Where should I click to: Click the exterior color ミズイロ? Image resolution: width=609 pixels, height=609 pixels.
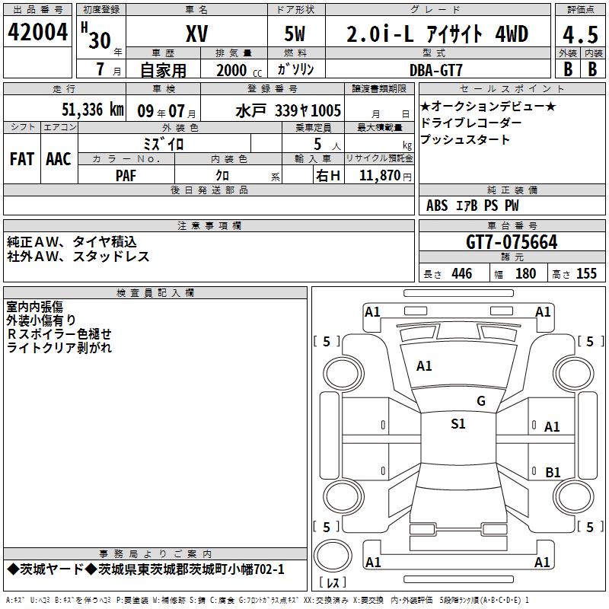pyautogui.click(x=164, y=145)
